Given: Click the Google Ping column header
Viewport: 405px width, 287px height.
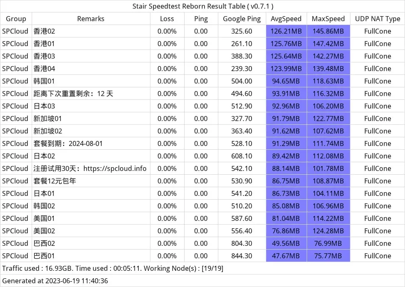Looking at the screenshot, I should pos(242,19).
